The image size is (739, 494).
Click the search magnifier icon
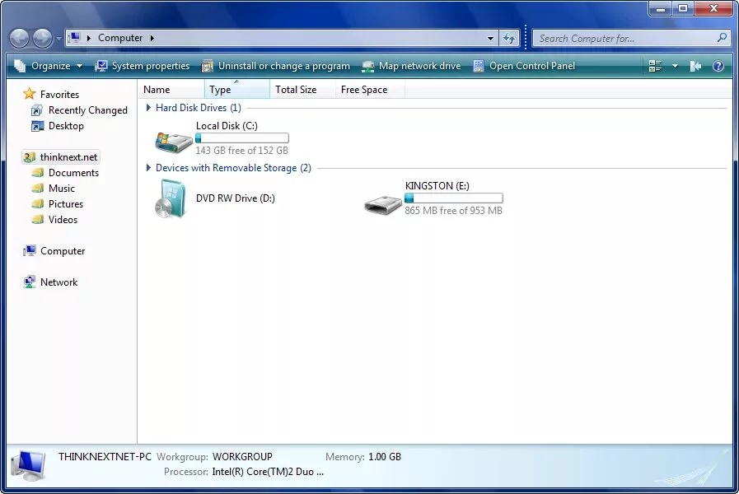click(x=722, y=38)
